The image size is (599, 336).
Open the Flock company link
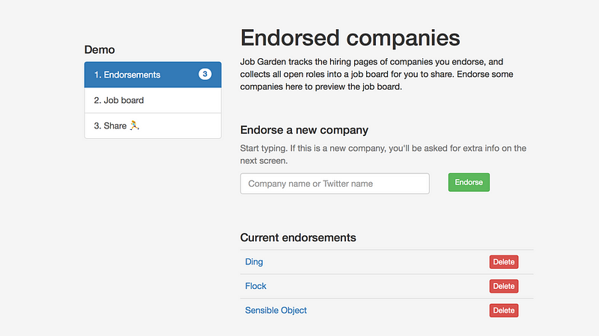click(255, 286)
